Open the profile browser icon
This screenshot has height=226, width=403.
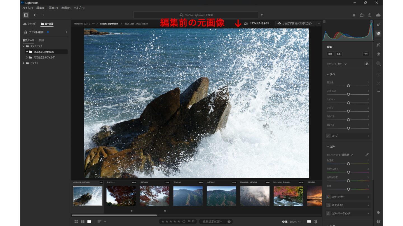[367, 64]
